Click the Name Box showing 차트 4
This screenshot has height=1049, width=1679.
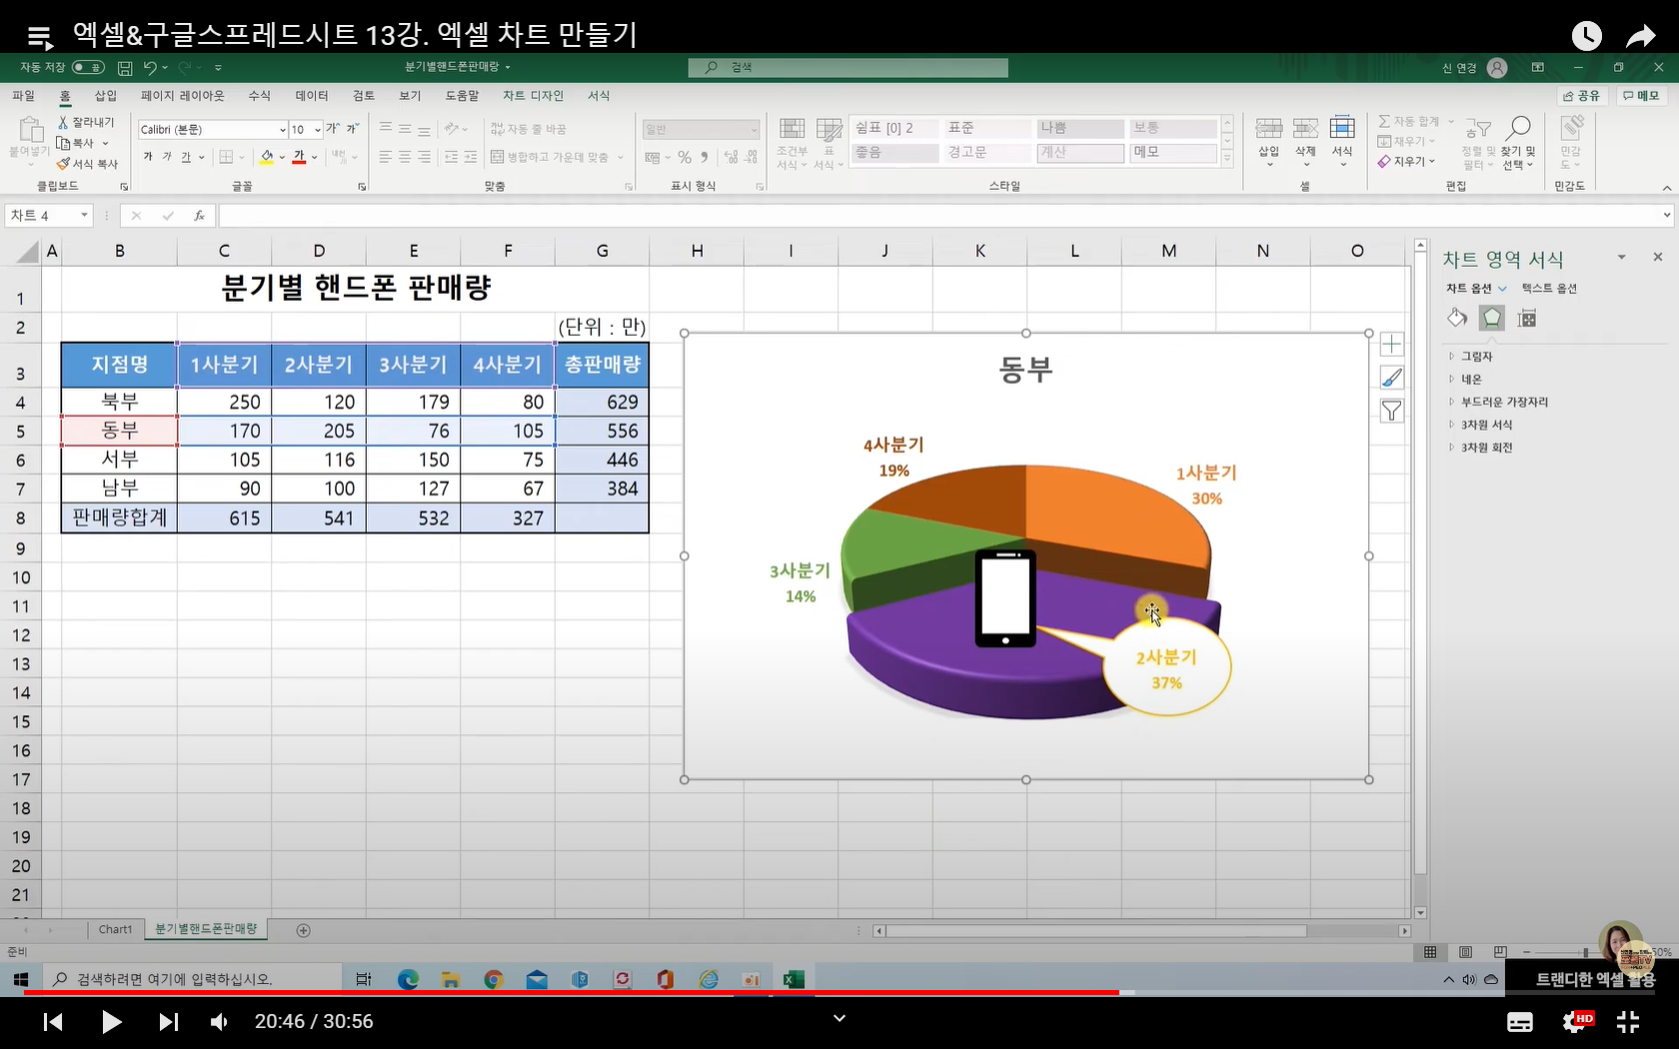49,216
